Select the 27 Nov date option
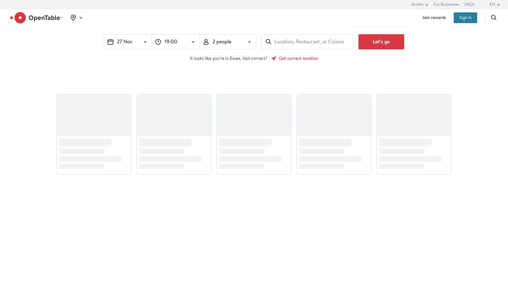 coord(125,41)
